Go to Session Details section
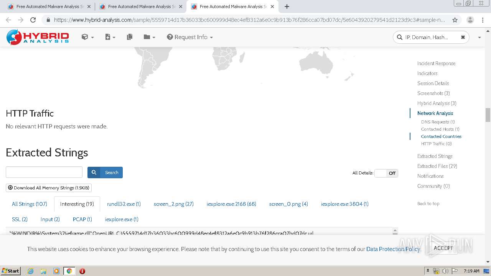 click(433, 83)
